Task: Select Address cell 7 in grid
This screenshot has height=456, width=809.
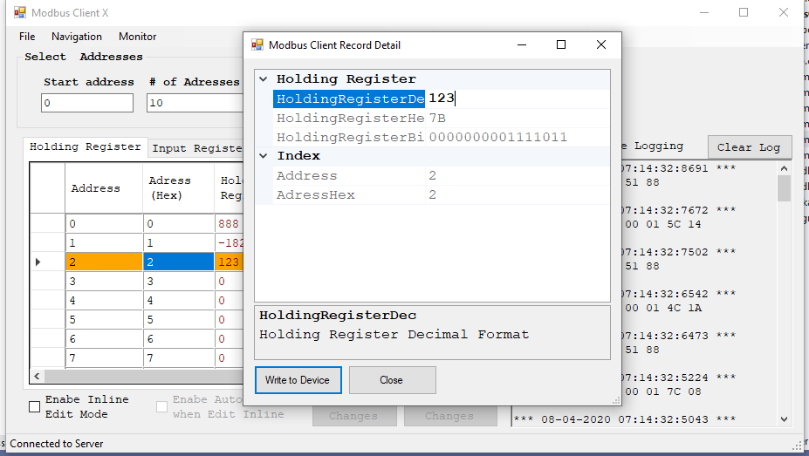Action: point(104,357)
